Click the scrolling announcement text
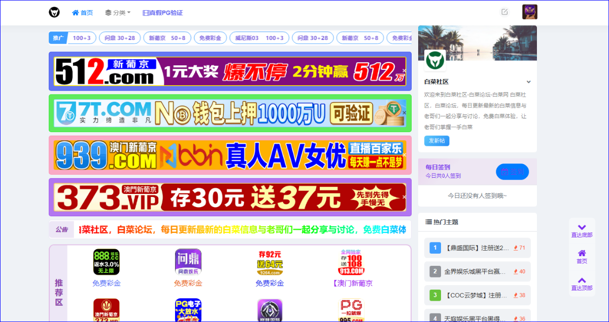Viewport: 609px width, 322px height. point(243,230)
